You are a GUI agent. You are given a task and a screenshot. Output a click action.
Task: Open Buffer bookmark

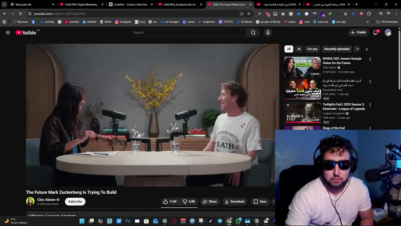tap(106, 22)
